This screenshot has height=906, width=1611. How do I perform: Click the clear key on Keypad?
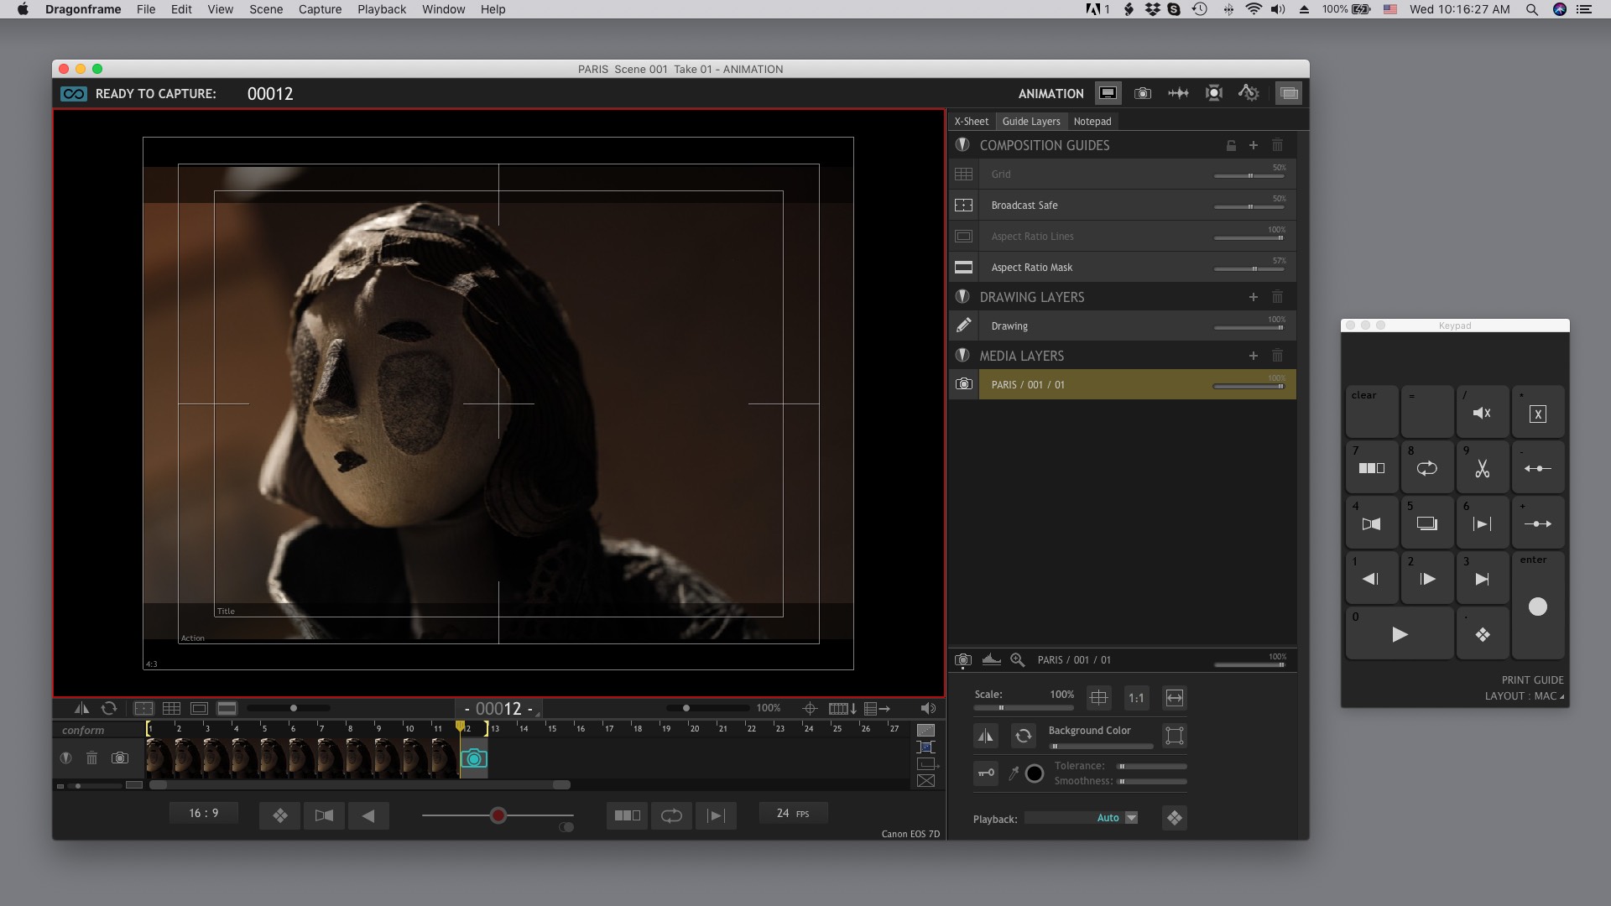click(1372, 411)
